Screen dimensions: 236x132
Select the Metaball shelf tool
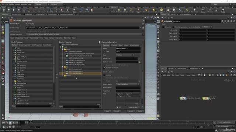[87, 11]
